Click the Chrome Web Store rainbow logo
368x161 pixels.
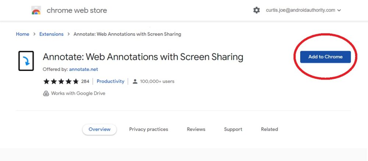[x=36, y=11]
